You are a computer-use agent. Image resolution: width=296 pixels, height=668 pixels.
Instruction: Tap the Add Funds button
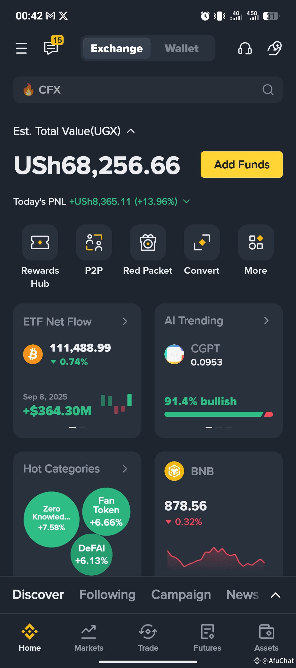click(242, 165)
